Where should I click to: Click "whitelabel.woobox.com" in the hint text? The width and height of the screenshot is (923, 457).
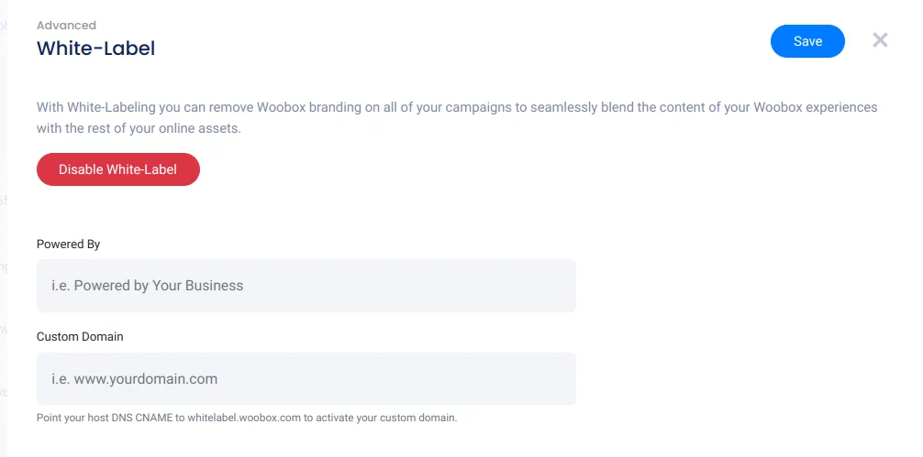click(244, 418)
